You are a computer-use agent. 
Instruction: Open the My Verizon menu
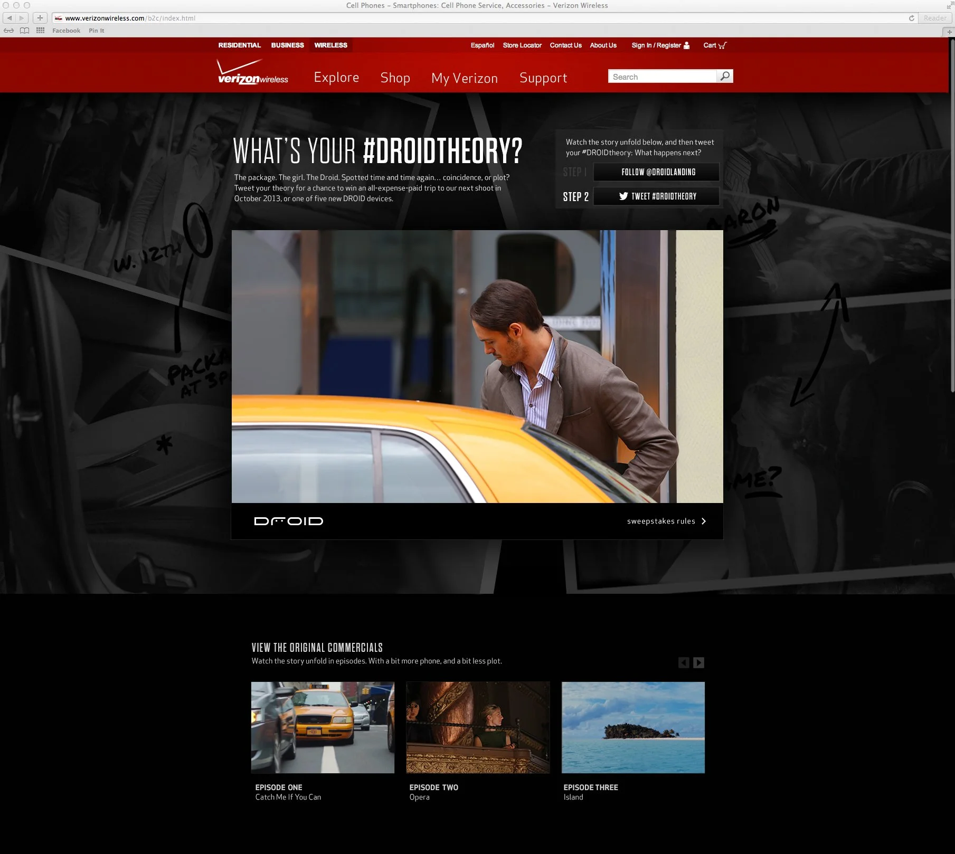point(465,78)
